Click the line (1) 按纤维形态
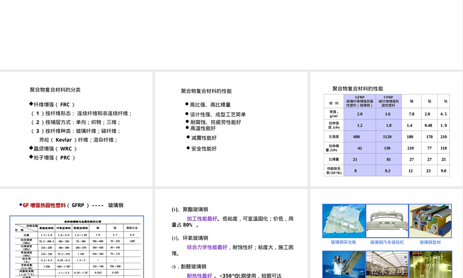 (81, 113)
